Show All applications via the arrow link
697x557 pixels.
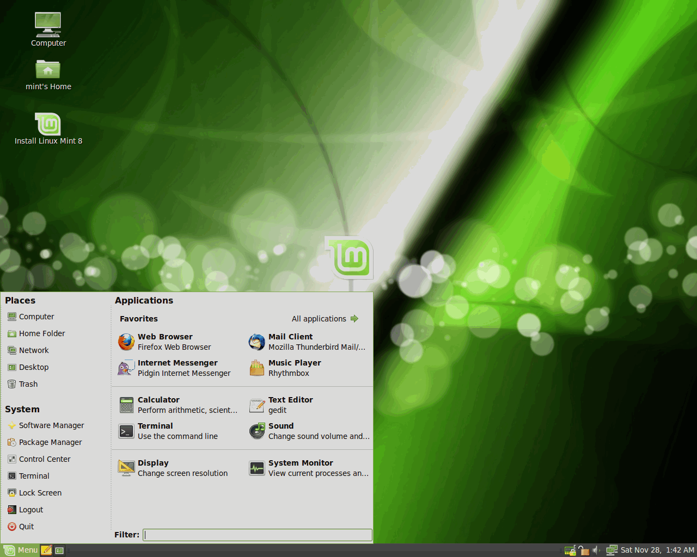[x=325, y=319]
